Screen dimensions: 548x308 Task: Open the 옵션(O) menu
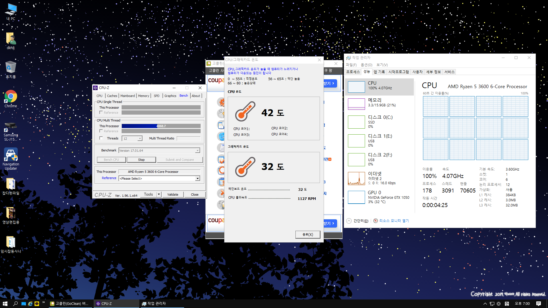(x=366, y=65)
